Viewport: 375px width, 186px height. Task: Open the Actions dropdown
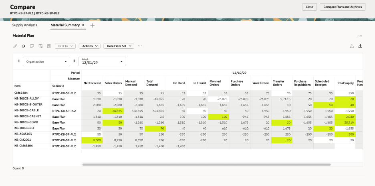90,46
